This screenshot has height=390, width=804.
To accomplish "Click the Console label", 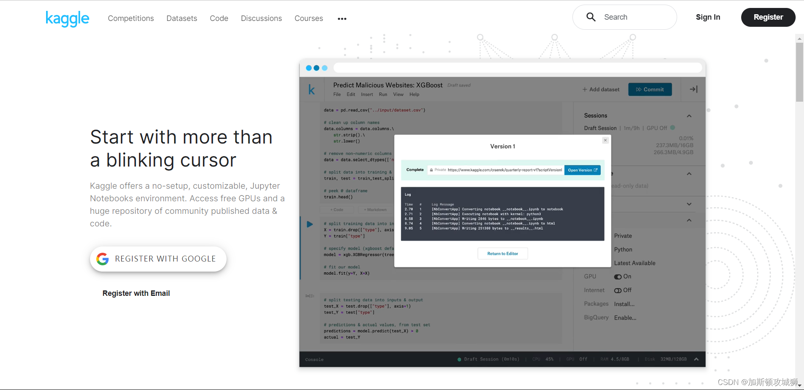I will tap(314, 359).
